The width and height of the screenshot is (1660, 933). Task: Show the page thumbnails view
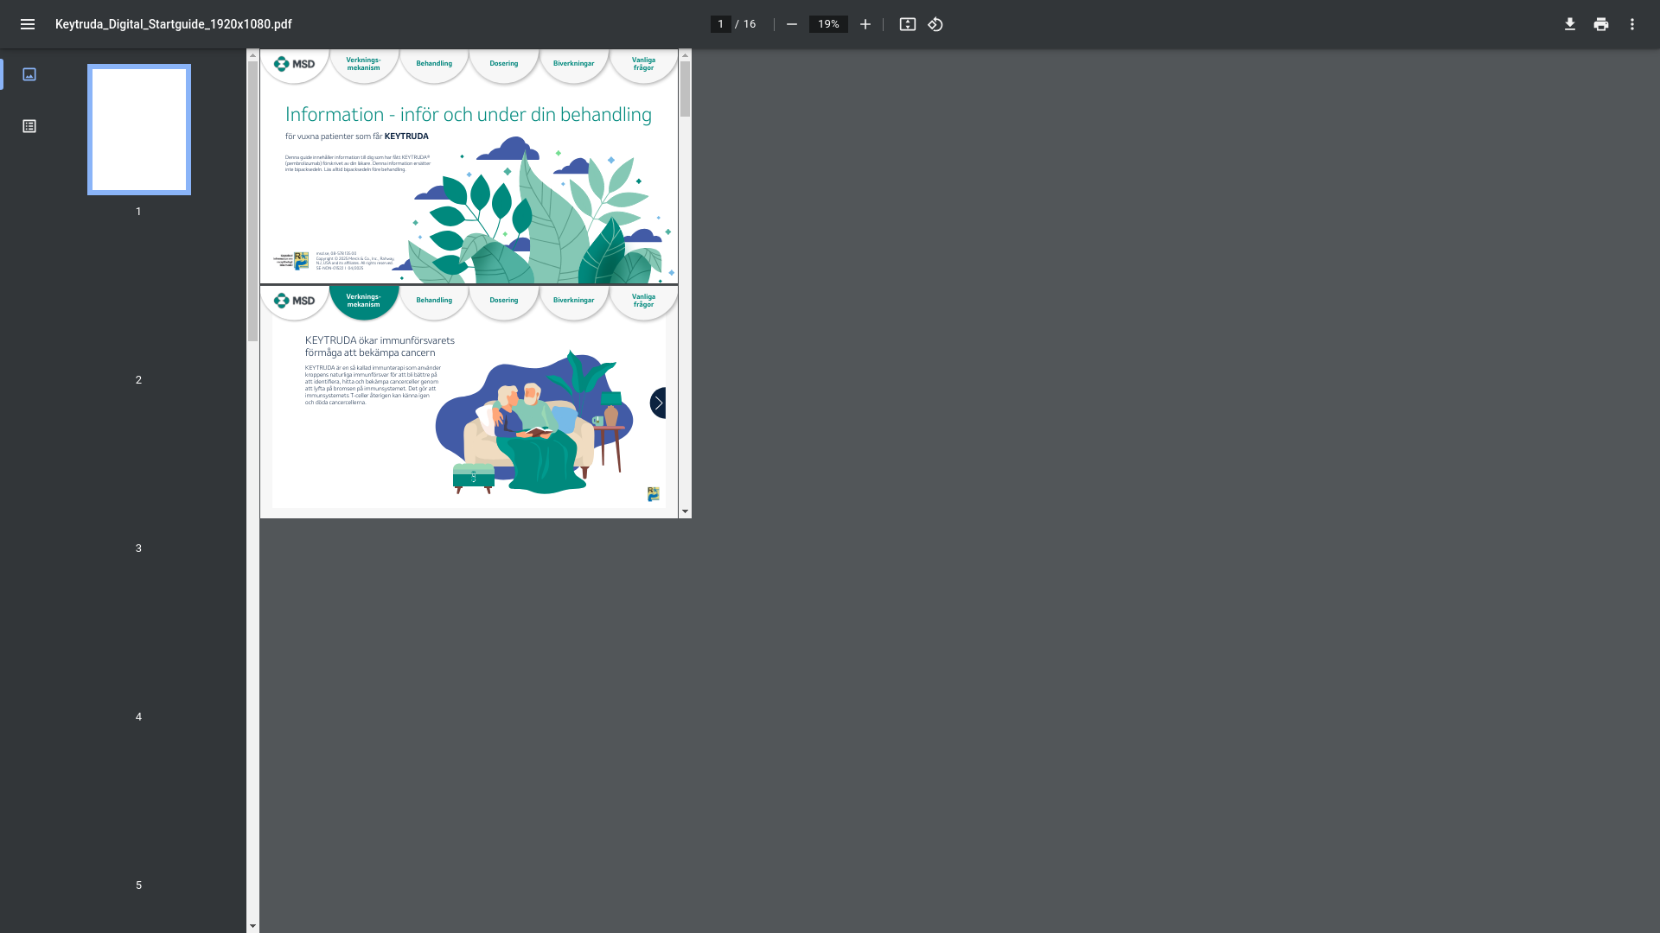[29, 74]
